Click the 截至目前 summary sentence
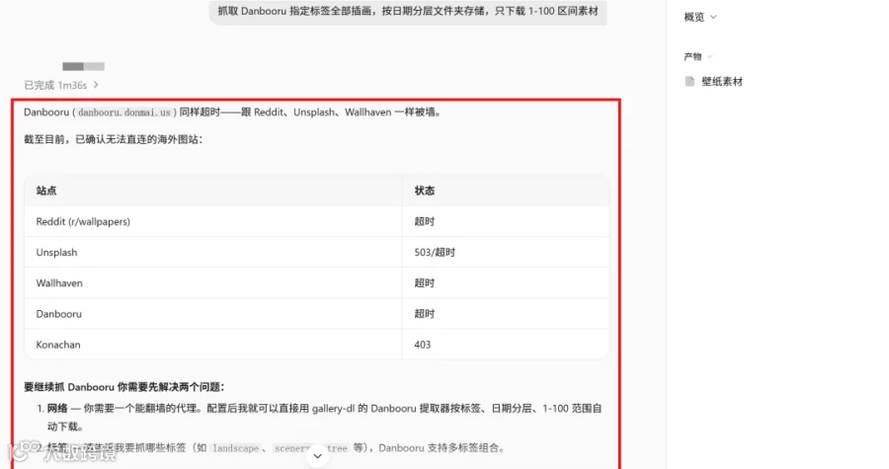 pos(114,139)
